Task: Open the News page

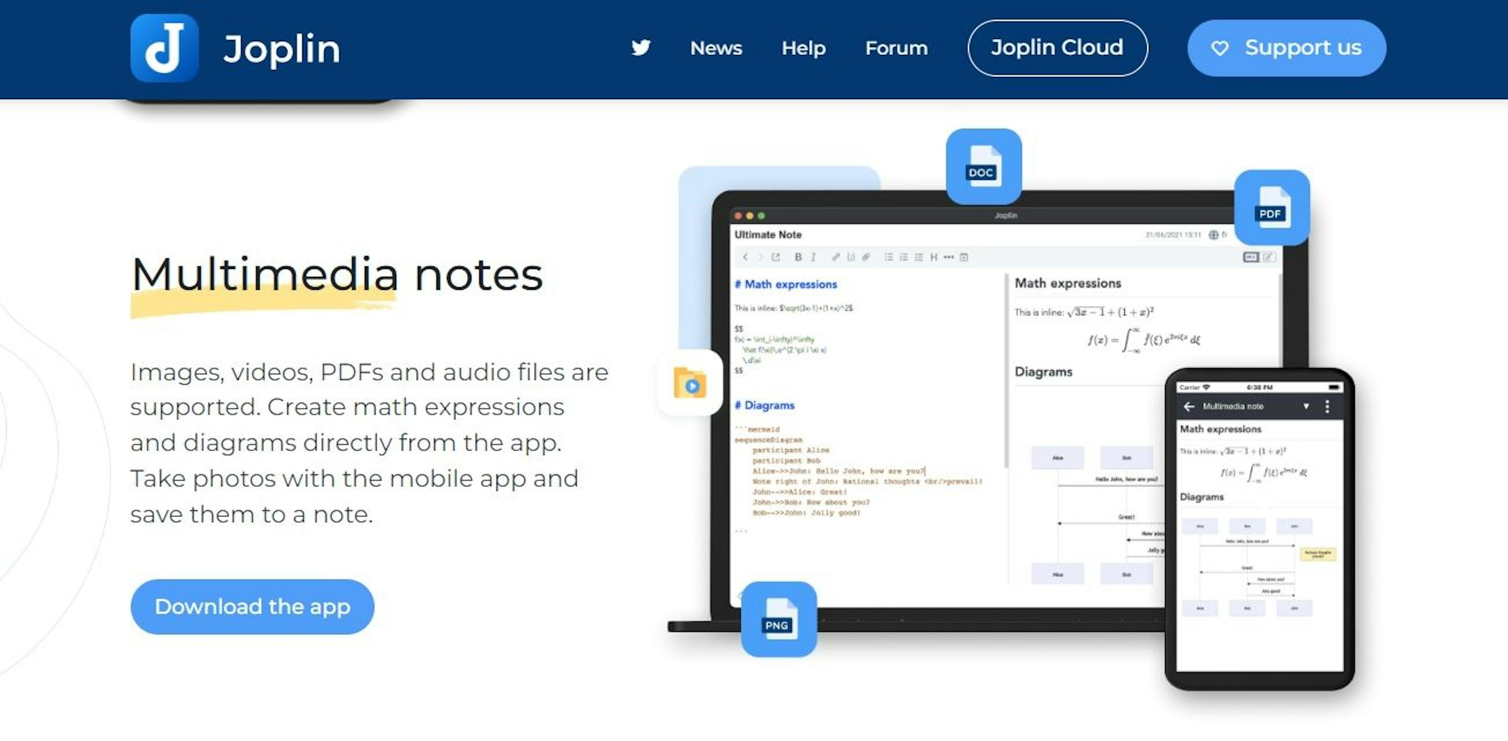Action: (x=716, y=48)
